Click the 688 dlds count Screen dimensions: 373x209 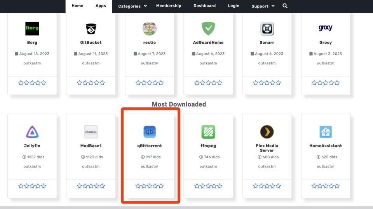pyautogui.click(x=268, y=157)
